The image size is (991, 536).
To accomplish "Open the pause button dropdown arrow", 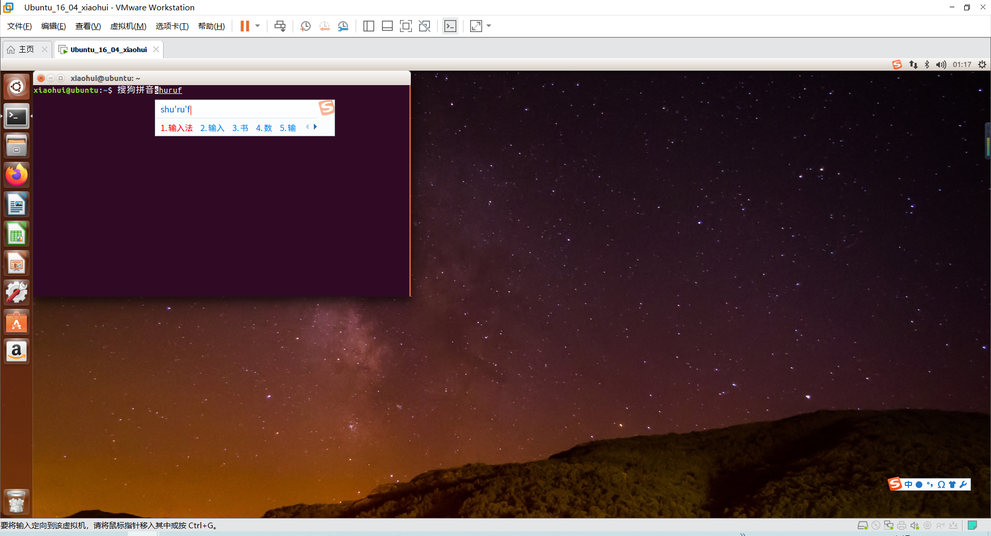I will click(257, 26).
